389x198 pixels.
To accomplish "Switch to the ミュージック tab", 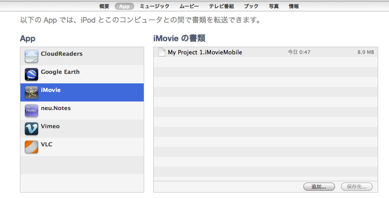I will point(154,6).
